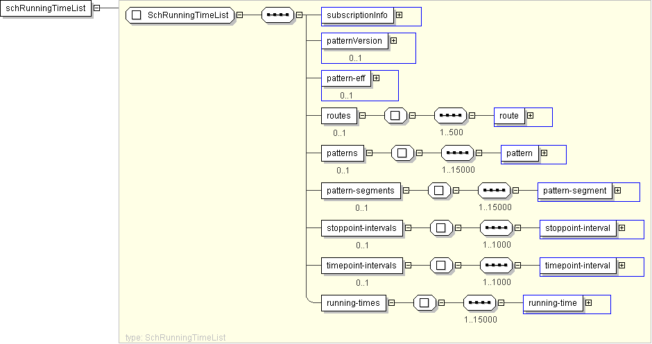The height and width of the screenshot is (344, 652).
Task: Click the complex type icon after stoppoint-intervals
Action: point(441,228)
